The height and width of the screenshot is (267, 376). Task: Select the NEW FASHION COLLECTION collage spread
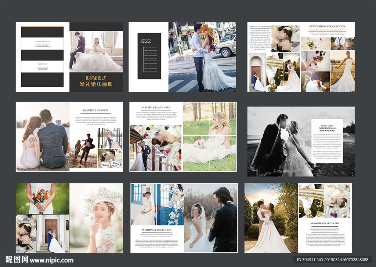point(301,57)
